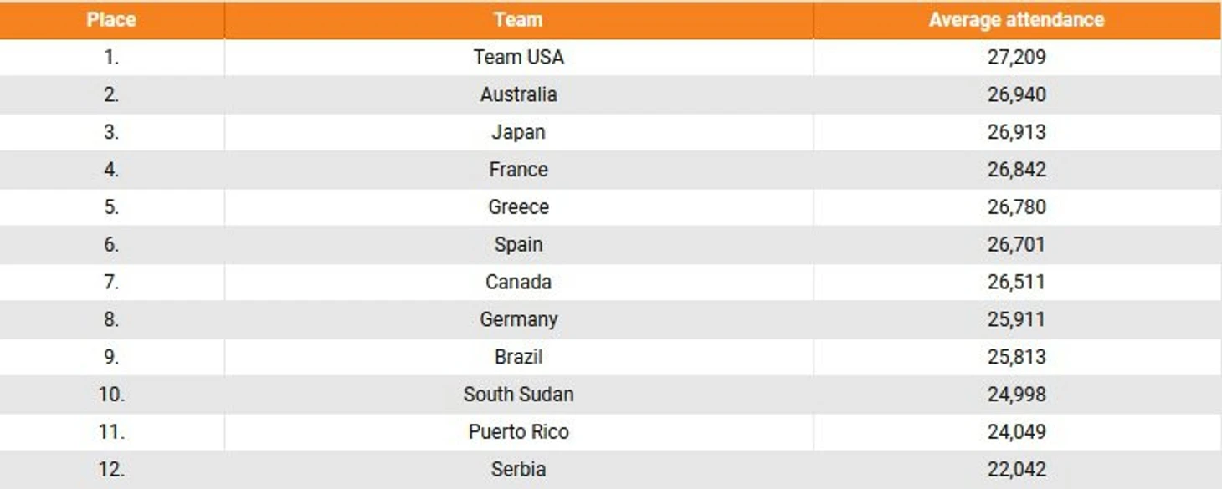Select the France team cell

click(518, 170)
